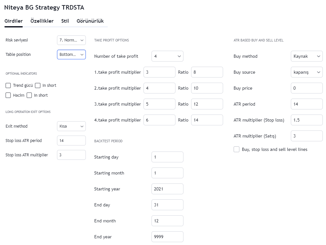Open the Risk seviyesi dropdown
The width and height of the screenshot is (326, 245).
[x=71, y=40]
